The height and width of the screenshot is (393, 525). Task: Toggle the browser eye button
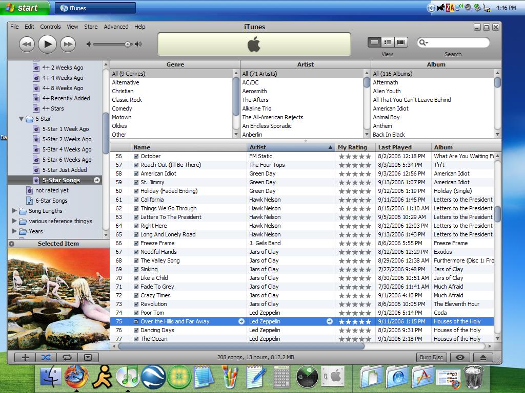[x=460, y=357]
